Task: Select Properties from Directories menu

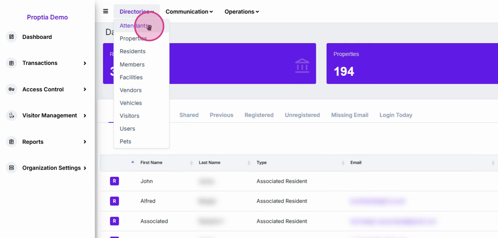Action: 141,38
